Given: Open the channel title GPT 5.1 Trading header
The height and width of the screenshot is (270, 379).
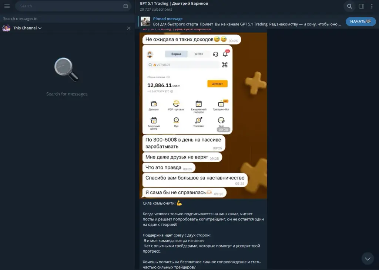Looking at the screenshot, I should [174, 3].
